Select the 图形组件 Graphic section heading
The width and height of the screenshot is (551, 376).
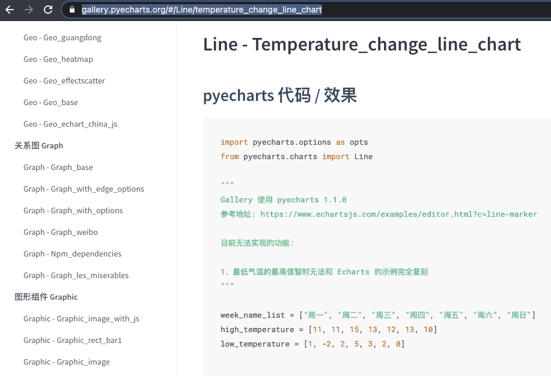pos(46,297)
